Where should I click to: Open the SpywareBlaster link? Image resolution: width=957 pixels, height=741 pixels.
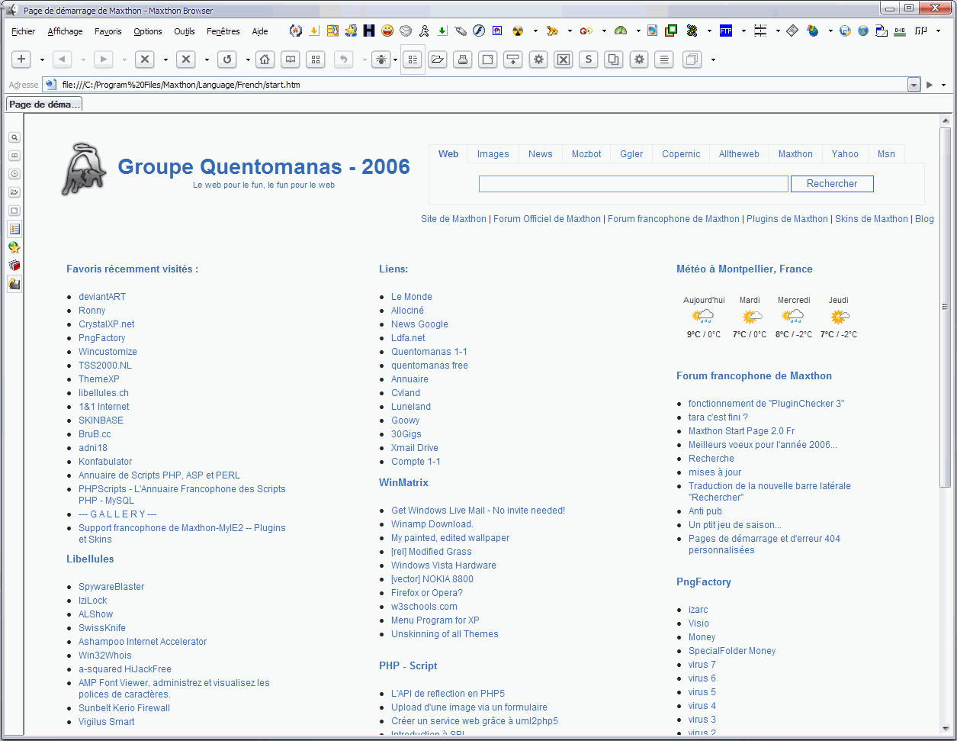pyautogui.click(x=111, y=587)
